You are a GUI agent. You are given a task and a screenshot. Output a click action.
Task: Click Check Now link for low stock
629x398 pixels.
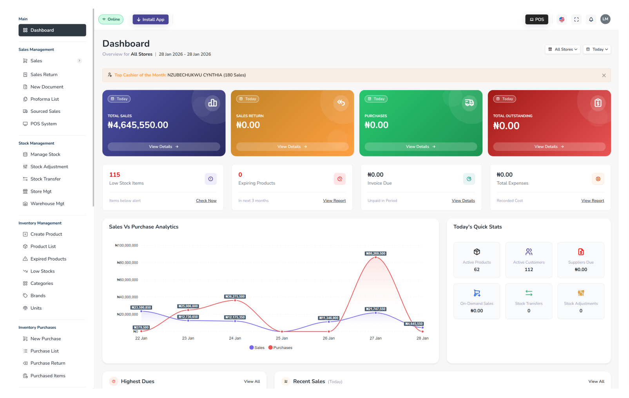click(206, 201)
